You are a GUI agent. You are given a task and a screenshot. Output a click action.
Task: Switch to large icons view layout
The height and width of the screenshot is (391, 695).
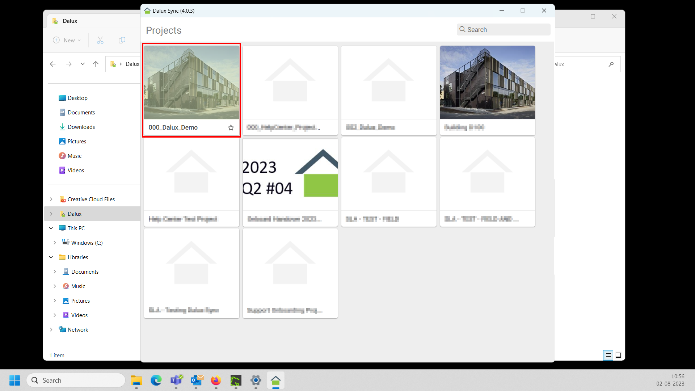[618, 356]
